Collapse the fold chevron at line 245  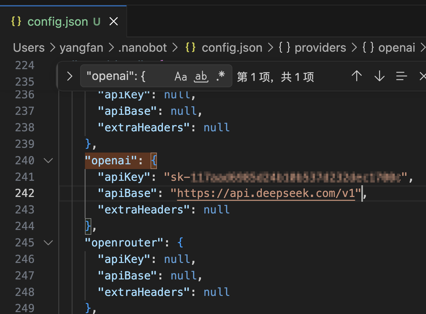(x=48, y=243)
